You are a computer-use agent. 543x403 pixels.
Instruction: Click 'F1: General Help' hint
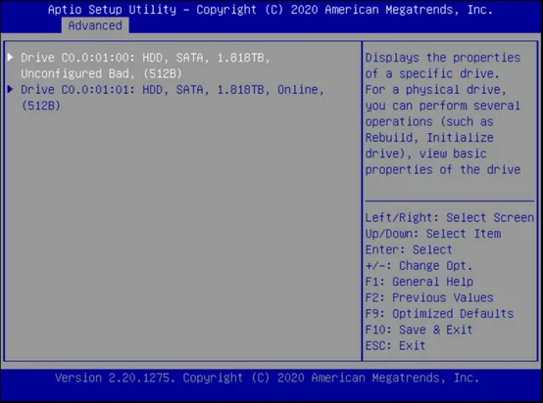[420, 282]
